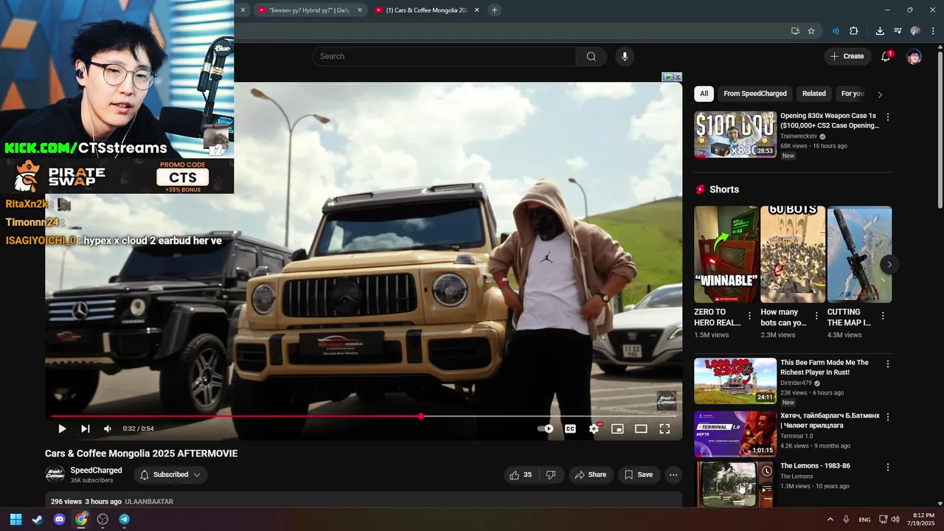Click the install app icon in address bar
Screen dimensions: 944x531
coord(795,31)
